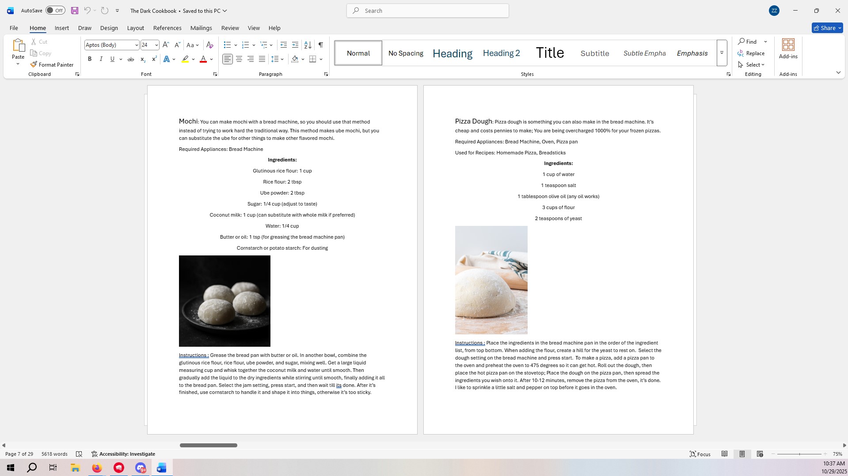This screenshot has height=476, width=848.
Task: Open the font name dropdown
Action: point(137,45)
